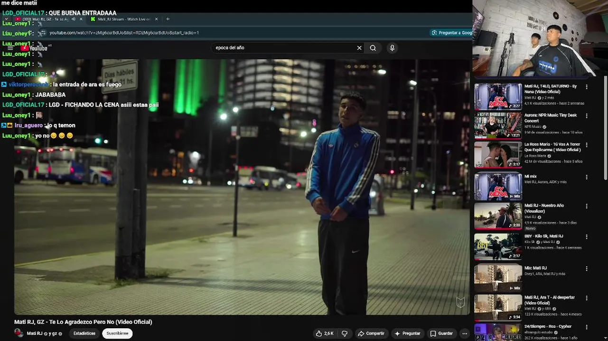Viewport: 608px width, 341px height.
Task: Click the streamer webcam overlay
Action: tap(540, 38)
